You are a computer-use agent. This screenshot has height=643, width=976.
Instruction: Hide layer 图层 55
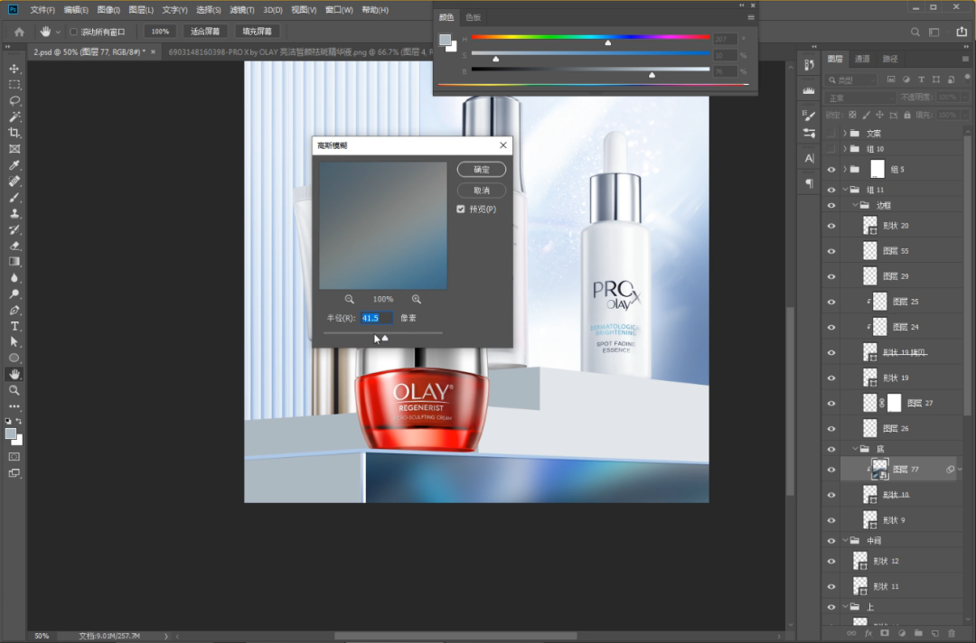pyautogui.click(x=831, y=251)
